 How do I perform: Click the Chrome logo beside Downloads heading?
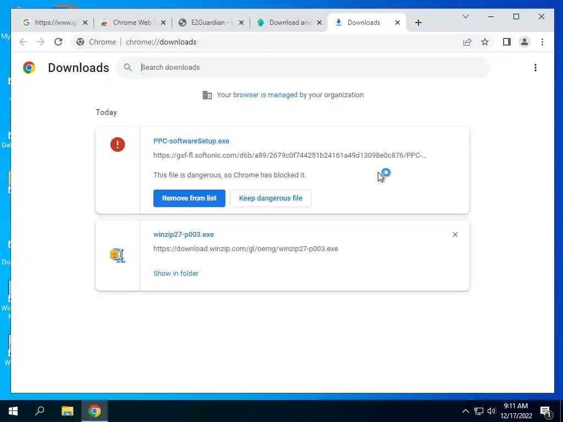[x=29, y=68]
